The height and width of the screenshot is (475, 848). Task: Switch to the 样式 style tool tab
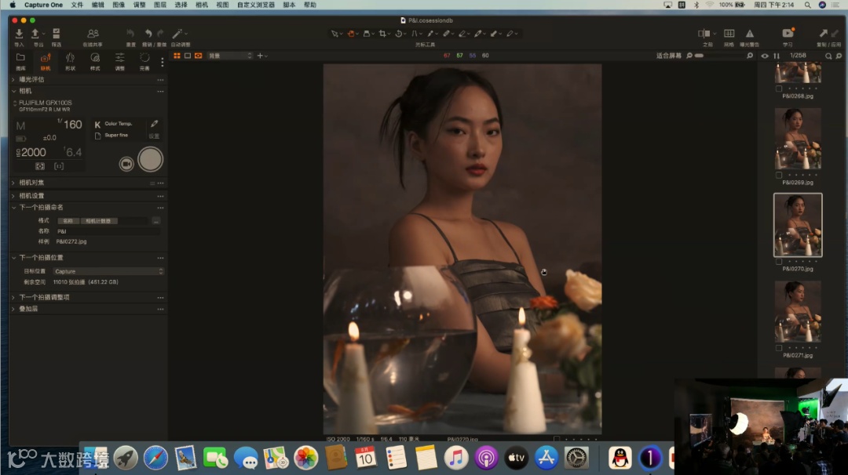tap(95, 62)
